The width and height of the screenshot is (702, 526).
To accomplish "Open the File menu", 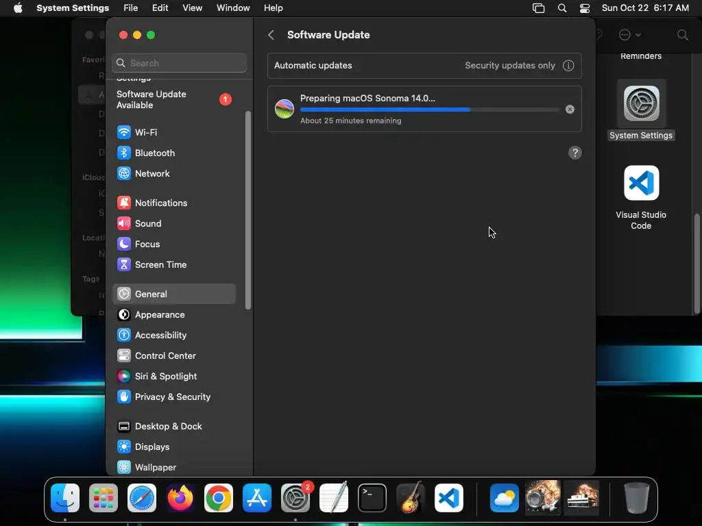I will [x=131, y=8].
